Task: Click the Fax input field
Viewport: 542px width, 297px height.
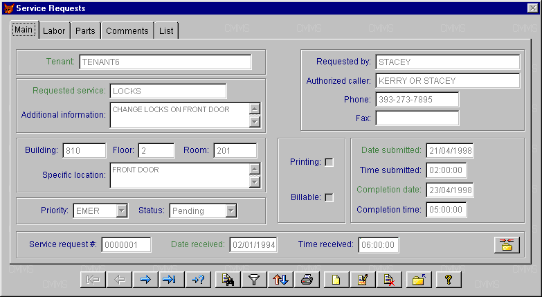Action: 417,118
